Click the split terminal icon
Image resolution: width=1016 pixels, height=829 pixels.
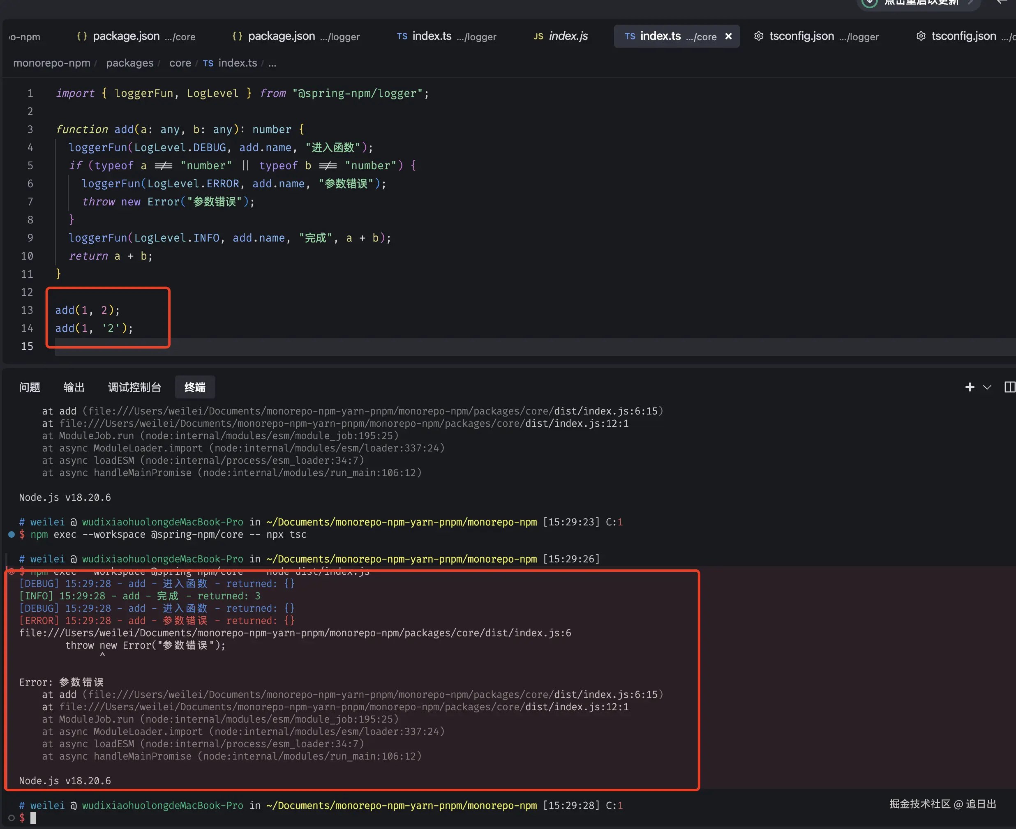[1009, 387]
